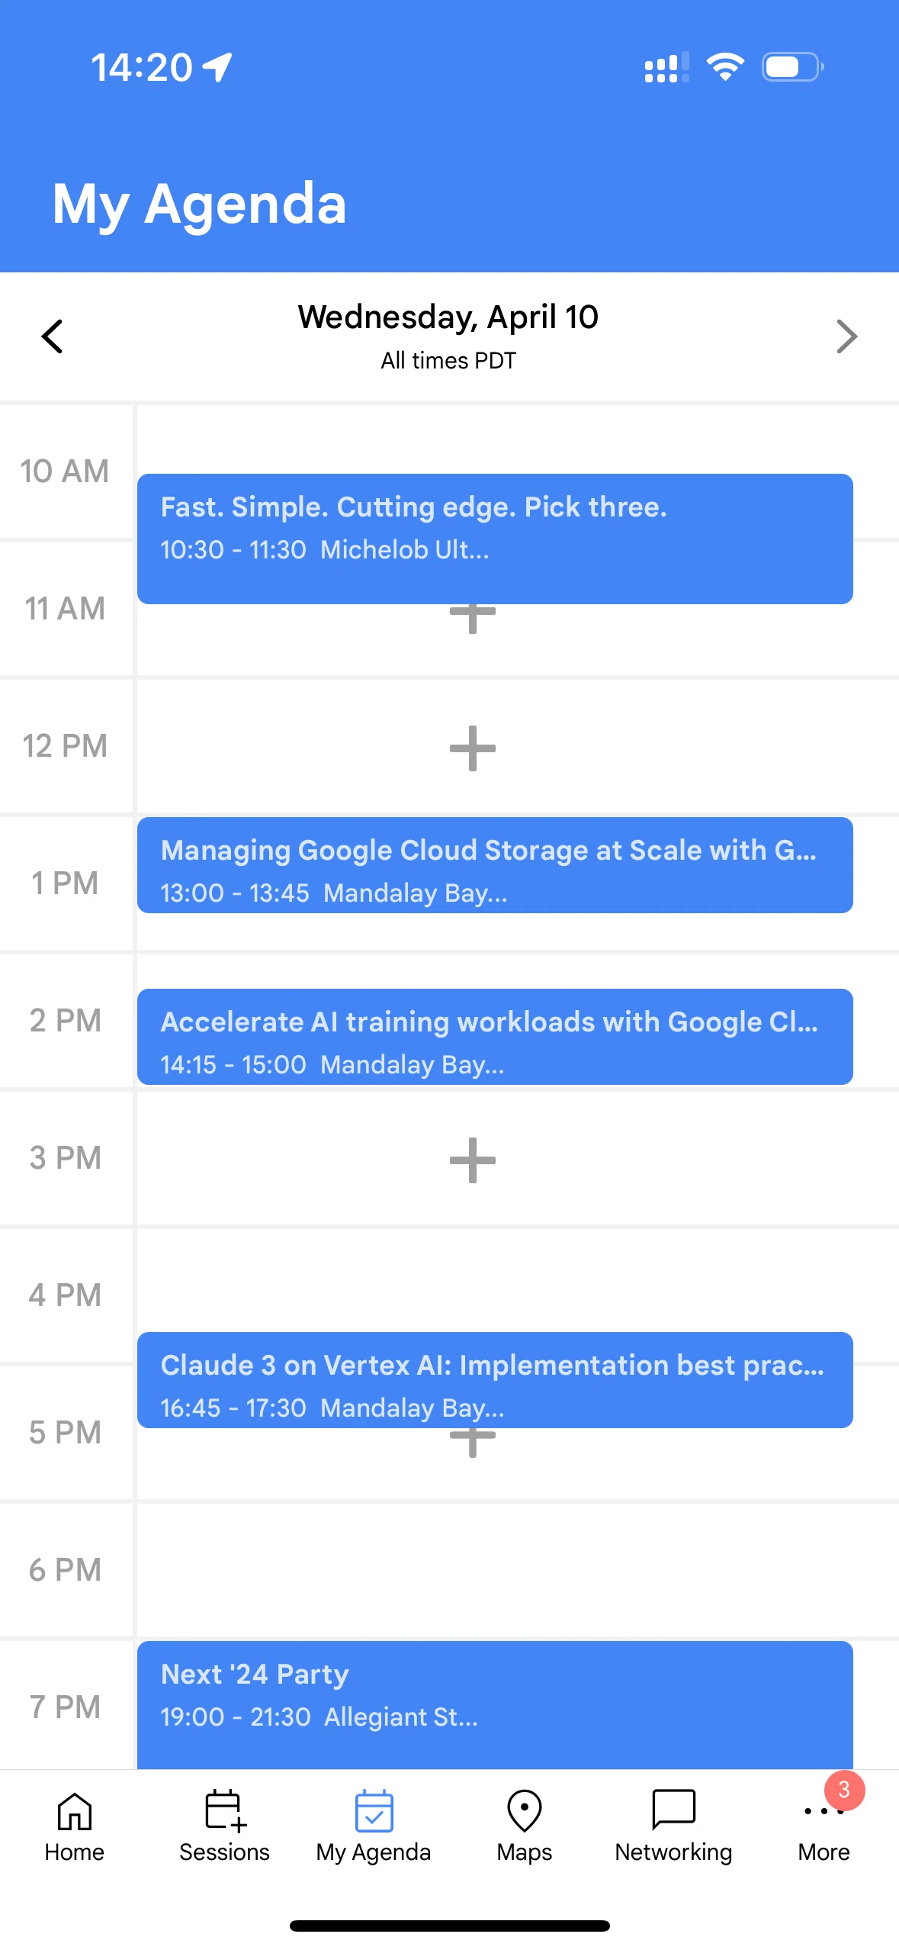Open the Sessions calendar icon
899x1950 pixels.
(225, 1810)
